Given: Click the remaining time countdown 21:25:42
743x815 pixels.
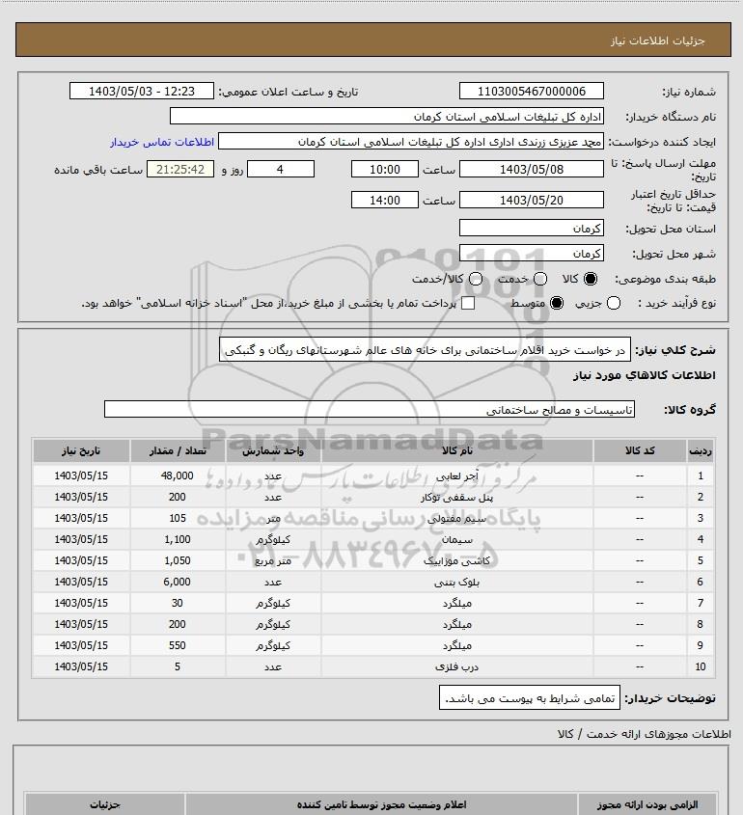Looking at the screenshot, I should pos(180,169).
